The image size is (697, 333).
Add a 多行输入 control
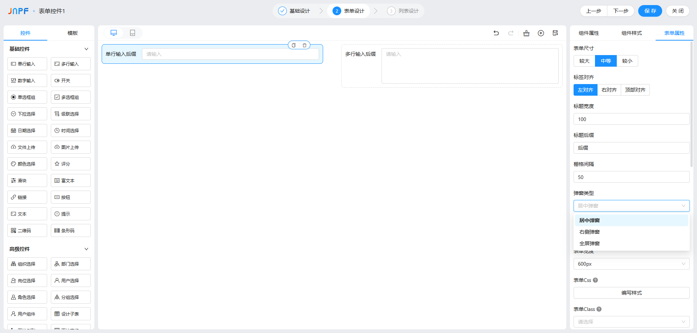(x=71, y=64)
